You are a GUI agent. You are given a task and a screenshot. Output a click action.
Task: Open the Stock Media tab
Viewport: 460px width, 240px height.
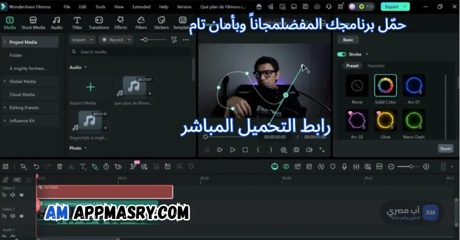33,23
